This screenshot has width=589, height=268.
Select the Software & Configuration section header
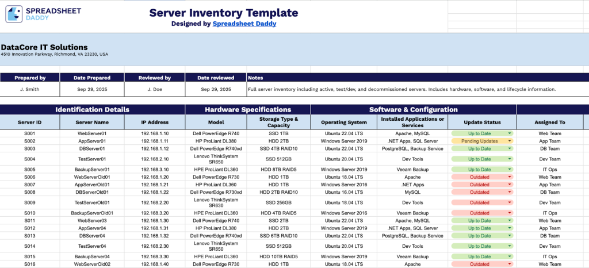click(413, 109)
